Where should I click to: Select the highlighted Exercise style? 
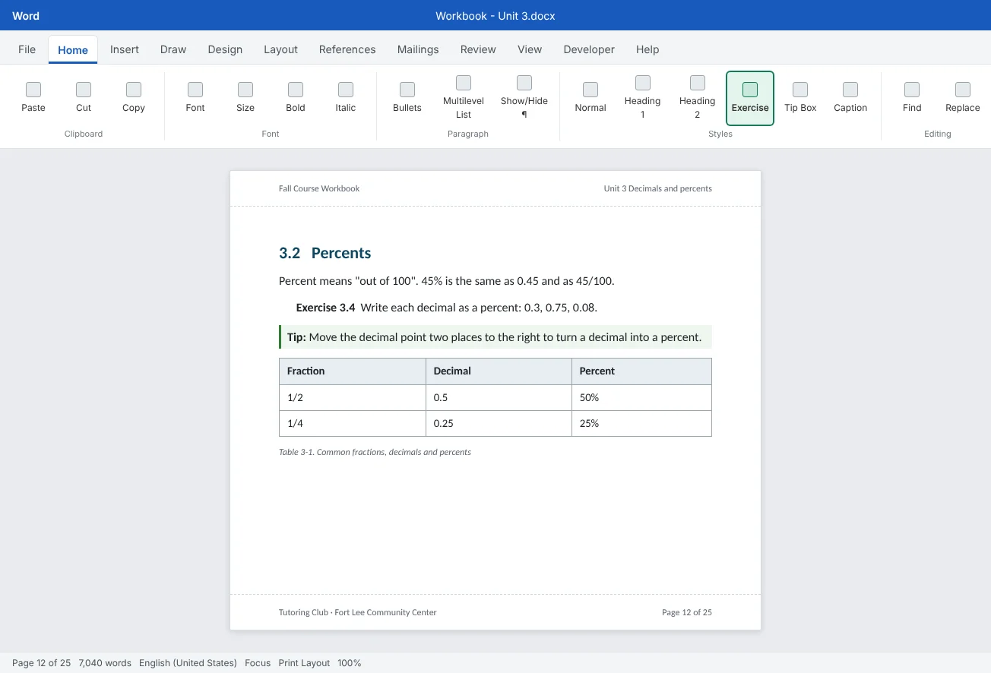(x=750, y=98)
